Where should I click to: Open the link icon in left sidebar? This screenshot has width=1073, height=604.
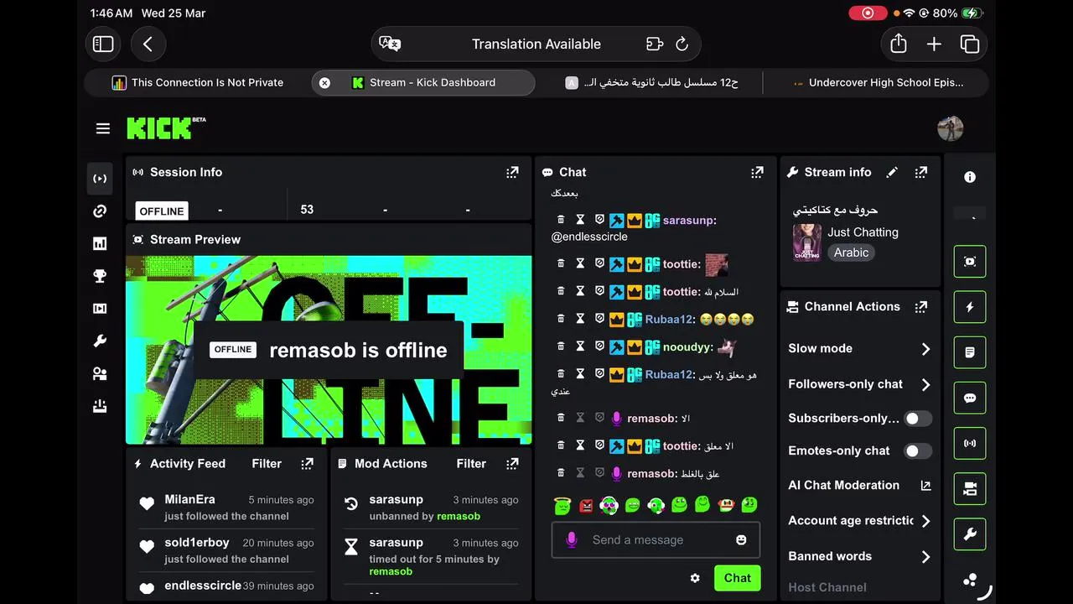click(100, 211)
